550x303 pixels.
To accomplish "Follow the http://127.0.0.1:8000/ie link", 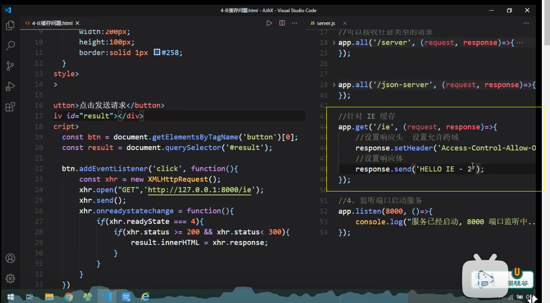I will 200,190.
